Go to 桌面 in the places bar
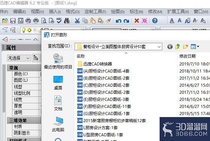The height and width of the screenshot is (141, 210). [x=58, y=83]
